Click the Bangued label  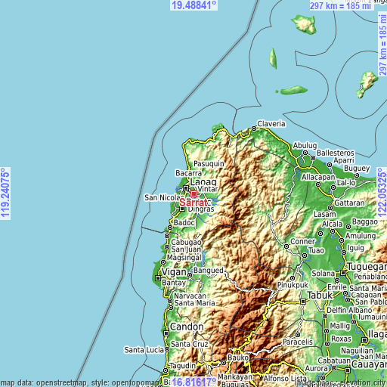tap(209, 271)
